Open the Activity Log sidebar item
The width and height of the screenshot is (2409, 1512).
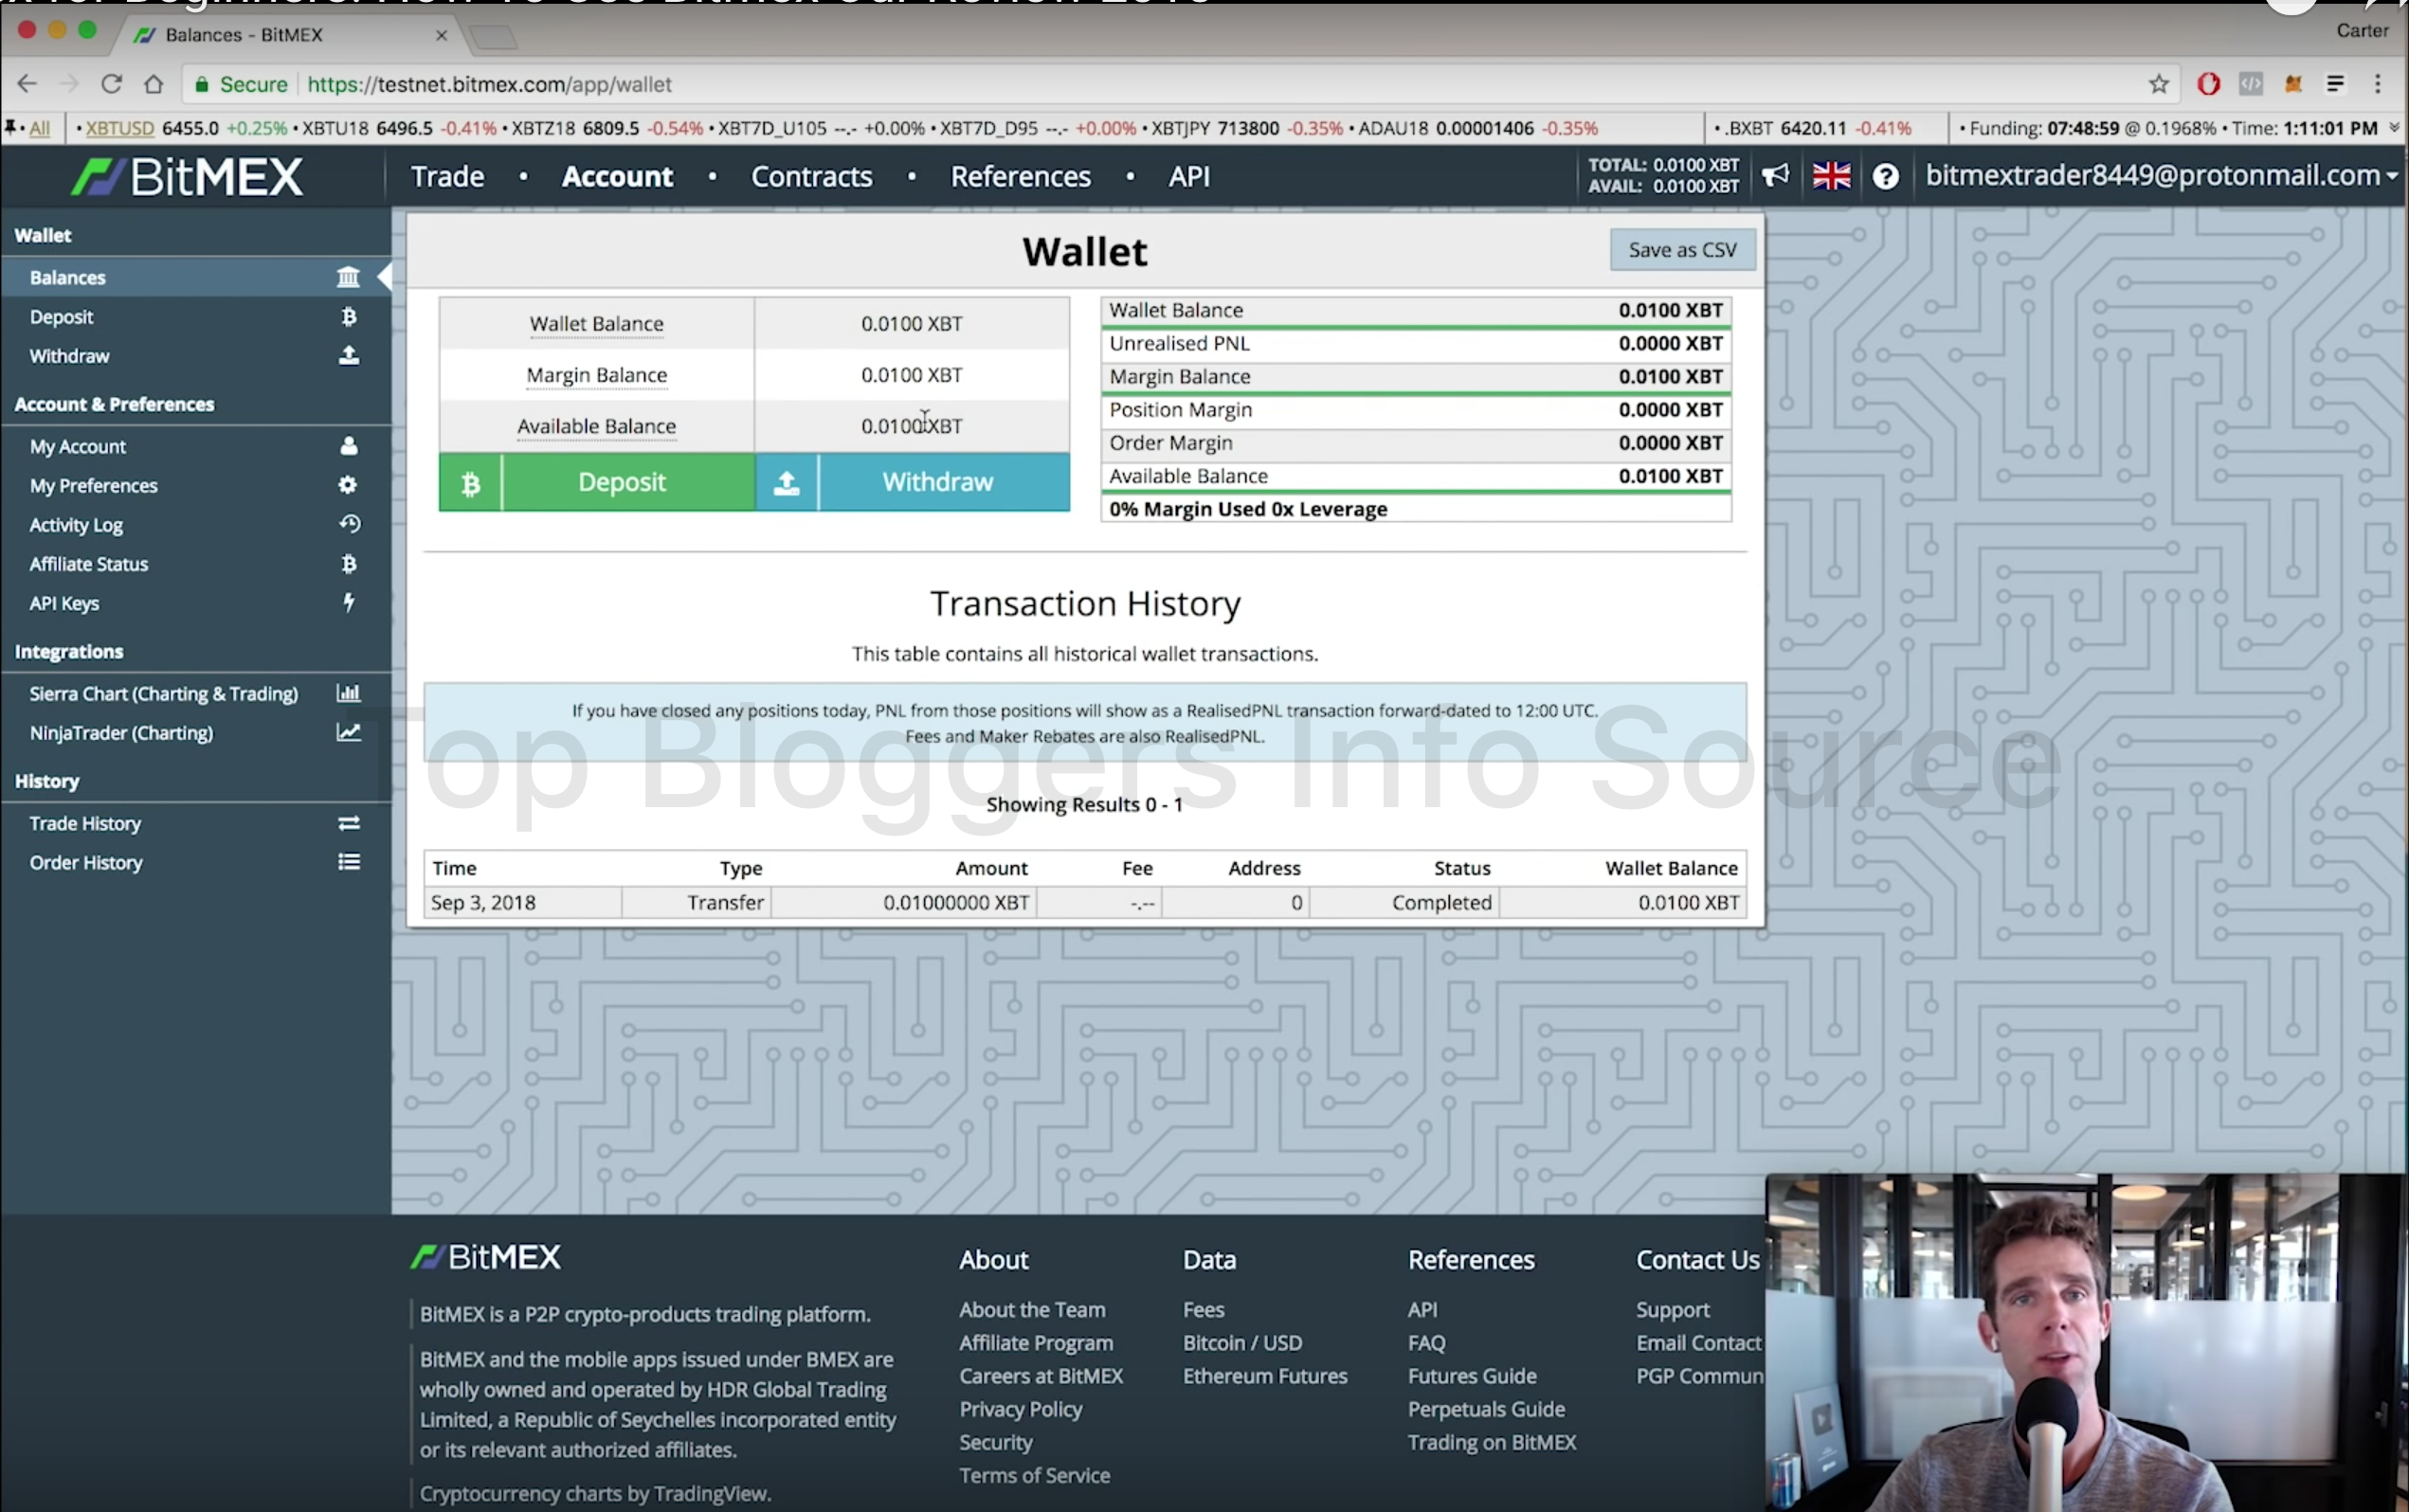(x=76, y=525)
